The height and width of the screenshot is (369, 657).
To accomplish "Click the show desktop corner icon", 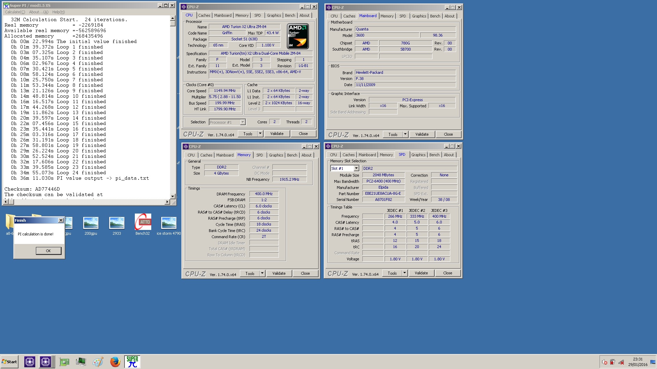I will pyautogui.click(x=653, y=362).
